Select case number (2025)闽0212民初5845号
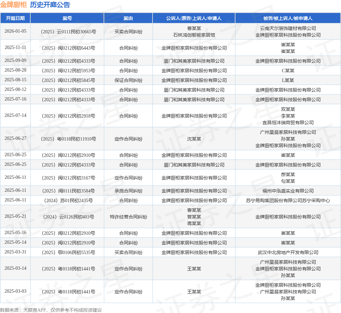 coord(68,80)
